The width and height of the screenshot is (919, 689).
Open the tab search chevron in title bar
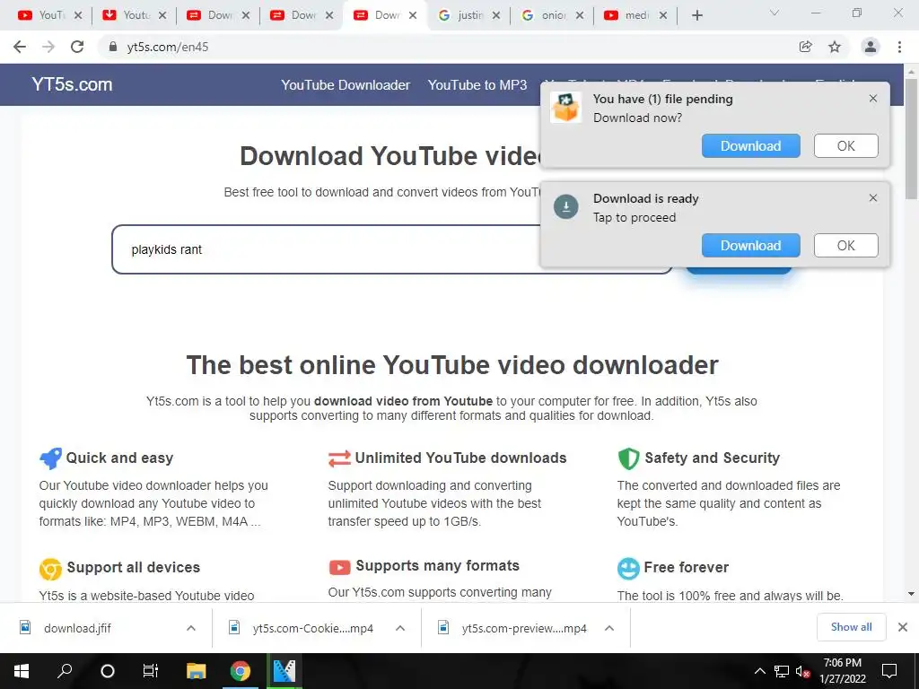[775, 13]
